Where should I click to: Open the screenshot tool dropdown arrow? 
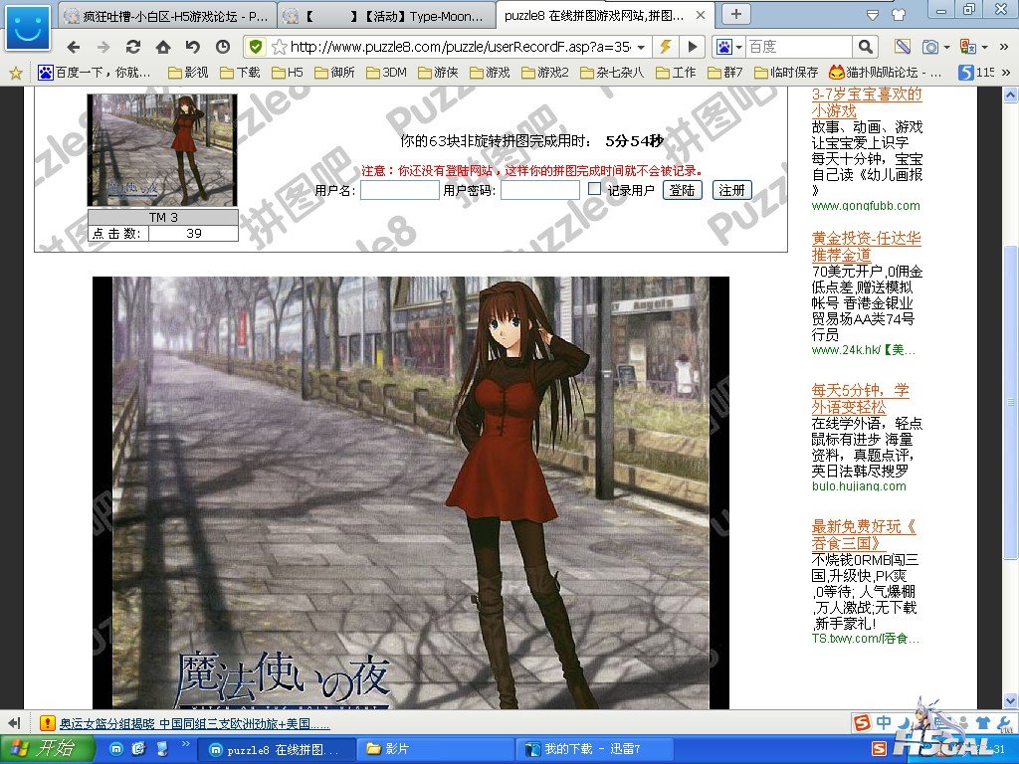click(946, 47)
